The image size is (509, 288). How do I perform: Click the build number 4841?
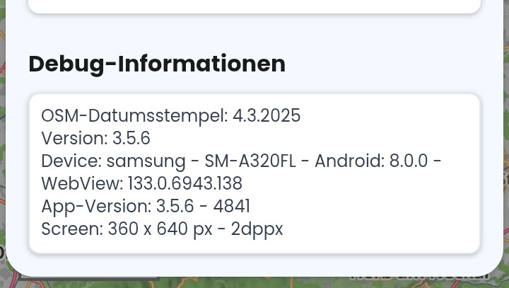click(231, 206)
